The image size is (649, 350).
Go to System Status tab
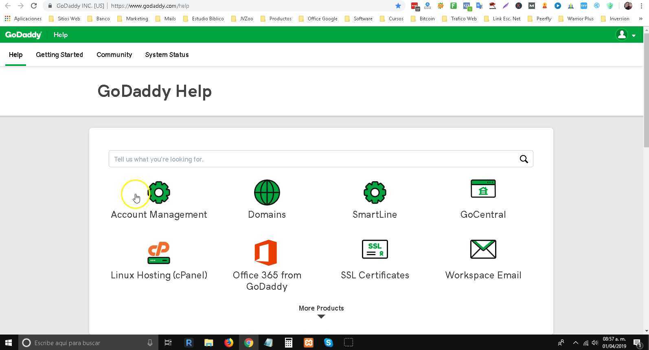coord(167,55)
